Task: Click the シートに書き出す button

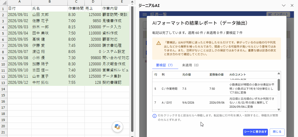Action: (x=256, y=132)
